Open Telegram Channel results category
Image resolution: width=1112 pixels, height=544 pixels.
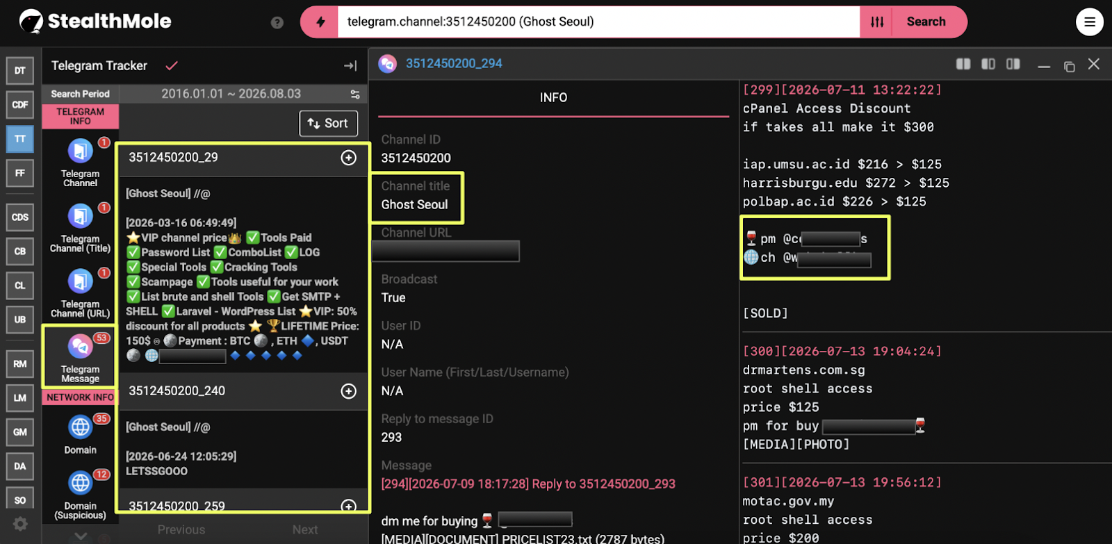81,163
